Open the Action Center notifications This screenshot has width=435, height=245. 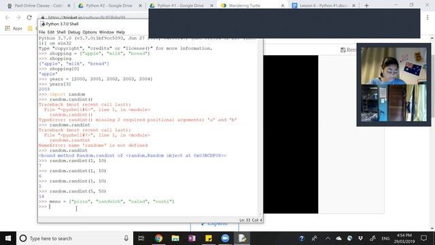[x=423, y=238]
